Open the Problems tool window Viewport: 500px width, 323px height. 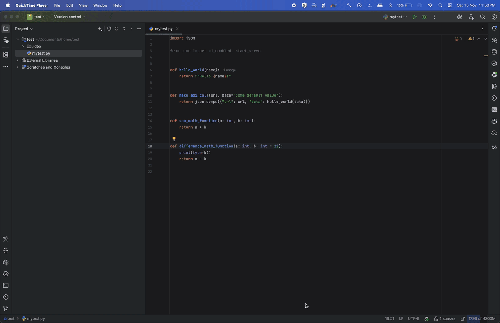coord(6,297)
